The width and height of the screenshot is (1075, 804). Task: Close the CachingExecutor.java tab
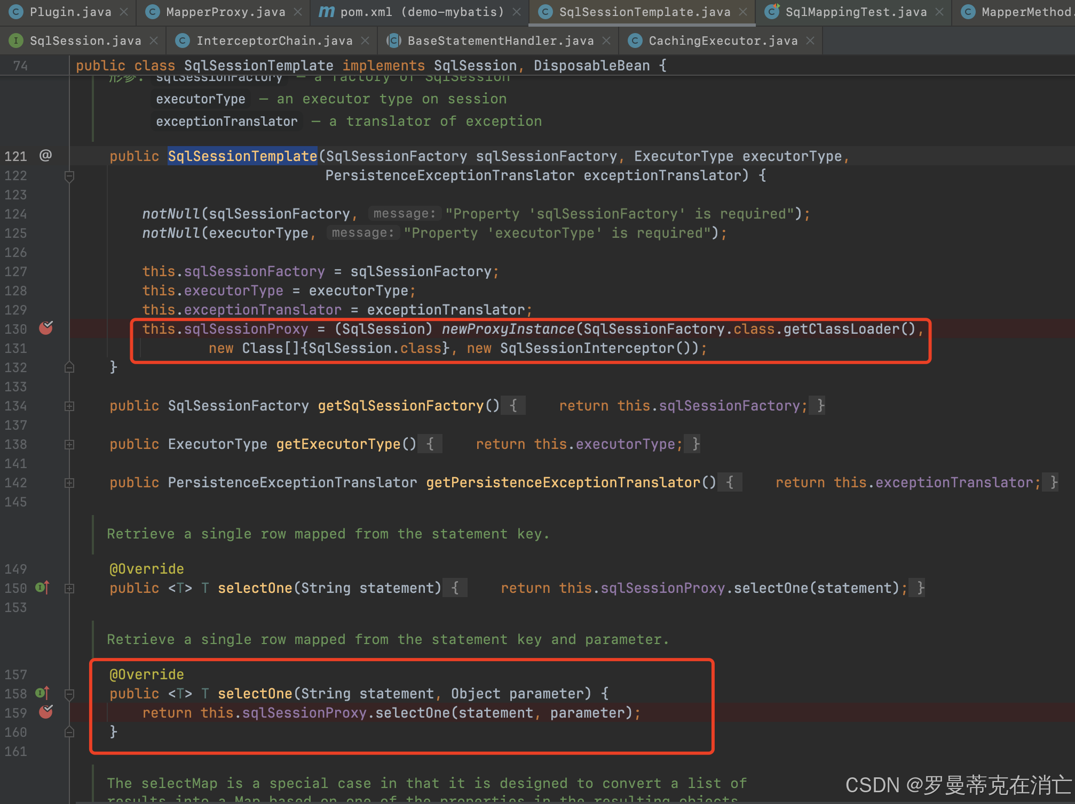tap(810, 41)
